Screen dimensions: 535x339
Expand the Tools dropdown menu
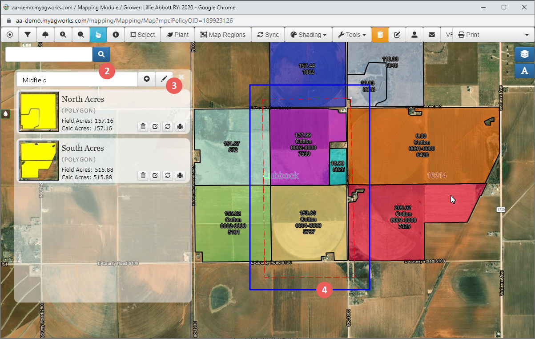pos(352,35)
